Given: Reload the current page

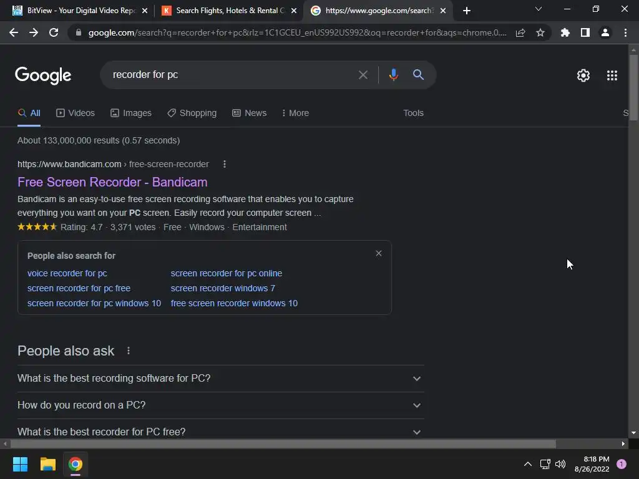Looking at the screenshot, I should coord(54,32).
